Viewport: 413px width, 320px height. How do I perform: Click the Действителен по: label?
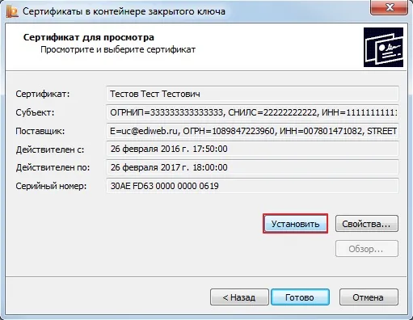tap(53, 167)
